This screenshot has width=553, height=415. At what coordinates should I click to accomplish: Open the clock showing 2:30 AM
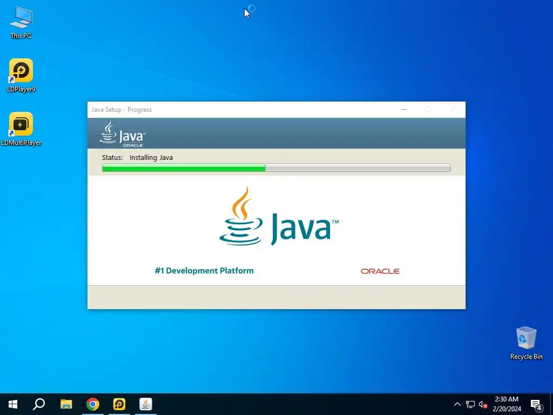(x=507, y=404)
